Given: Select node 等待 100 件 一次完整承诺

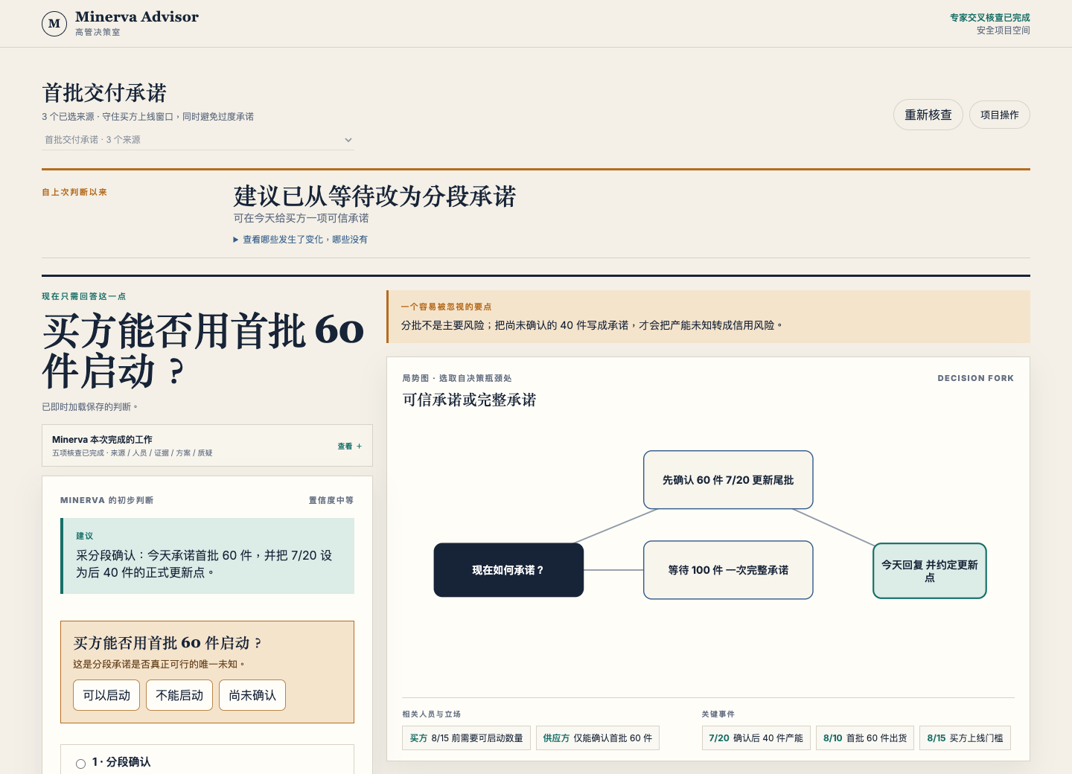Looking at the screenshot, I should [728, 570].
